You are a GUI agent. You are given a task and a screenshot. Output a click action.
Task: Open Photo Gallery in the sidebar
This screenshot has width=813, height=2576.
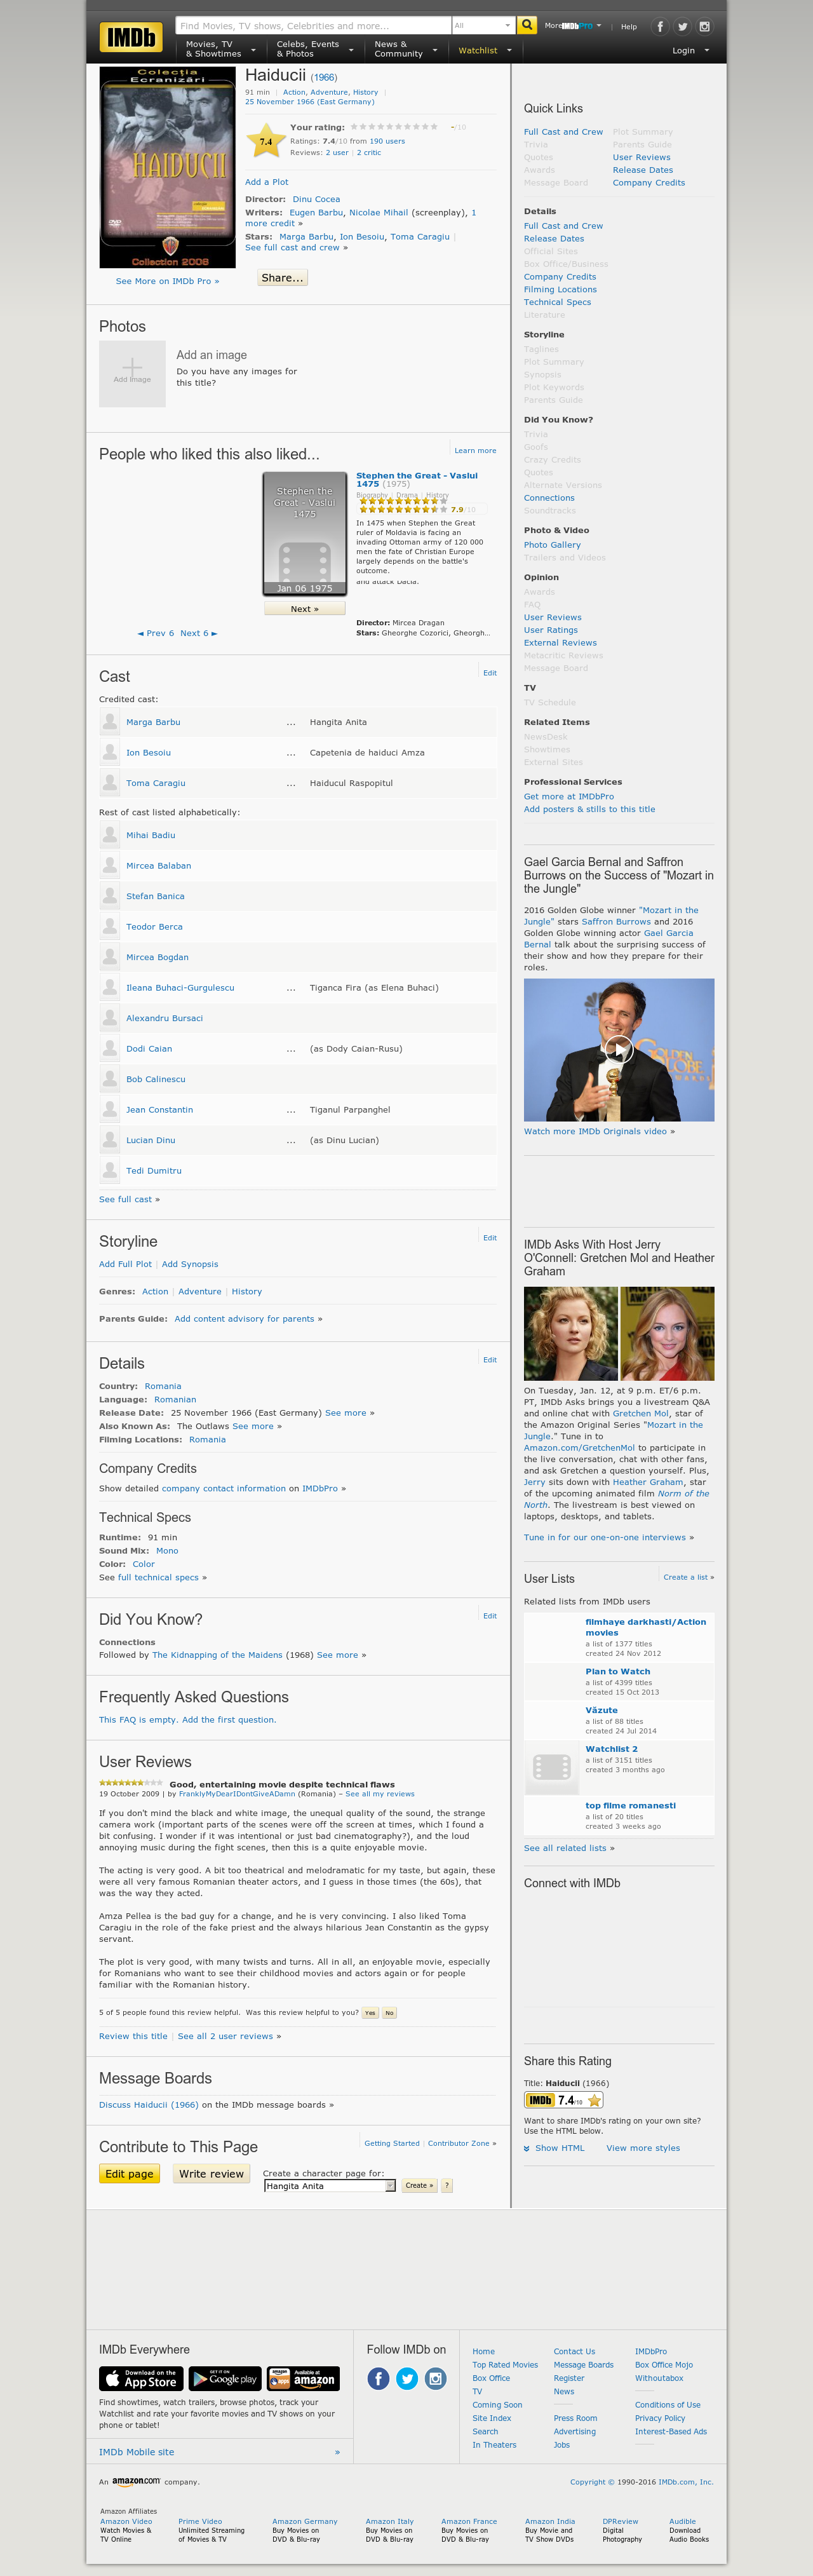552,545
